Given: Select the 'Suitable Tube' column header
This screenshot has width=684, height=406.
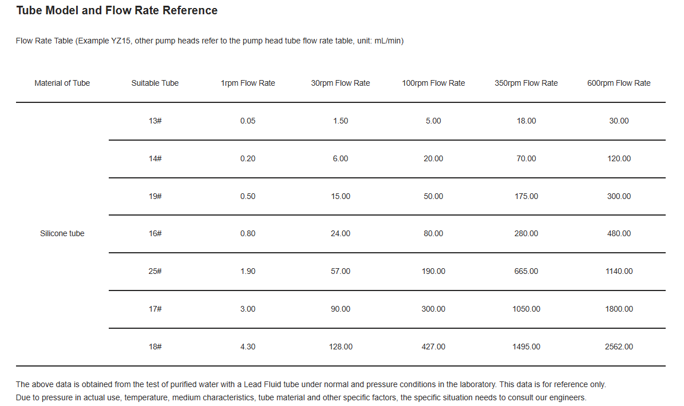Looking at the screenshot, I should pyautogui.click(x=155, y=83).
